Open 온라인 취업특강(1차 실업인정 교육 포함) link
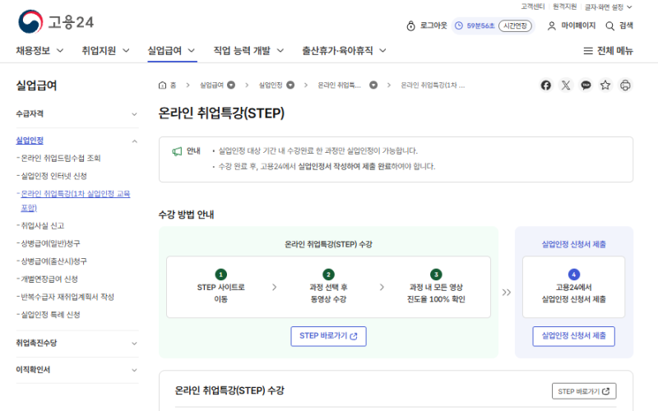 pos(76,201)
